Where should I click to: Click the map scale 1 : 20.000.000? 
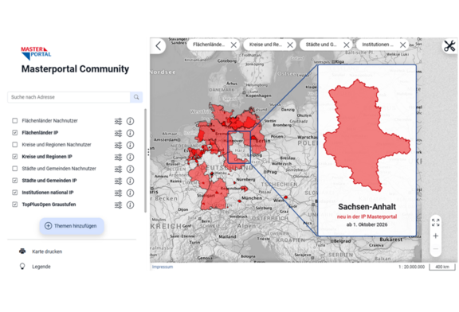(411, 267)
